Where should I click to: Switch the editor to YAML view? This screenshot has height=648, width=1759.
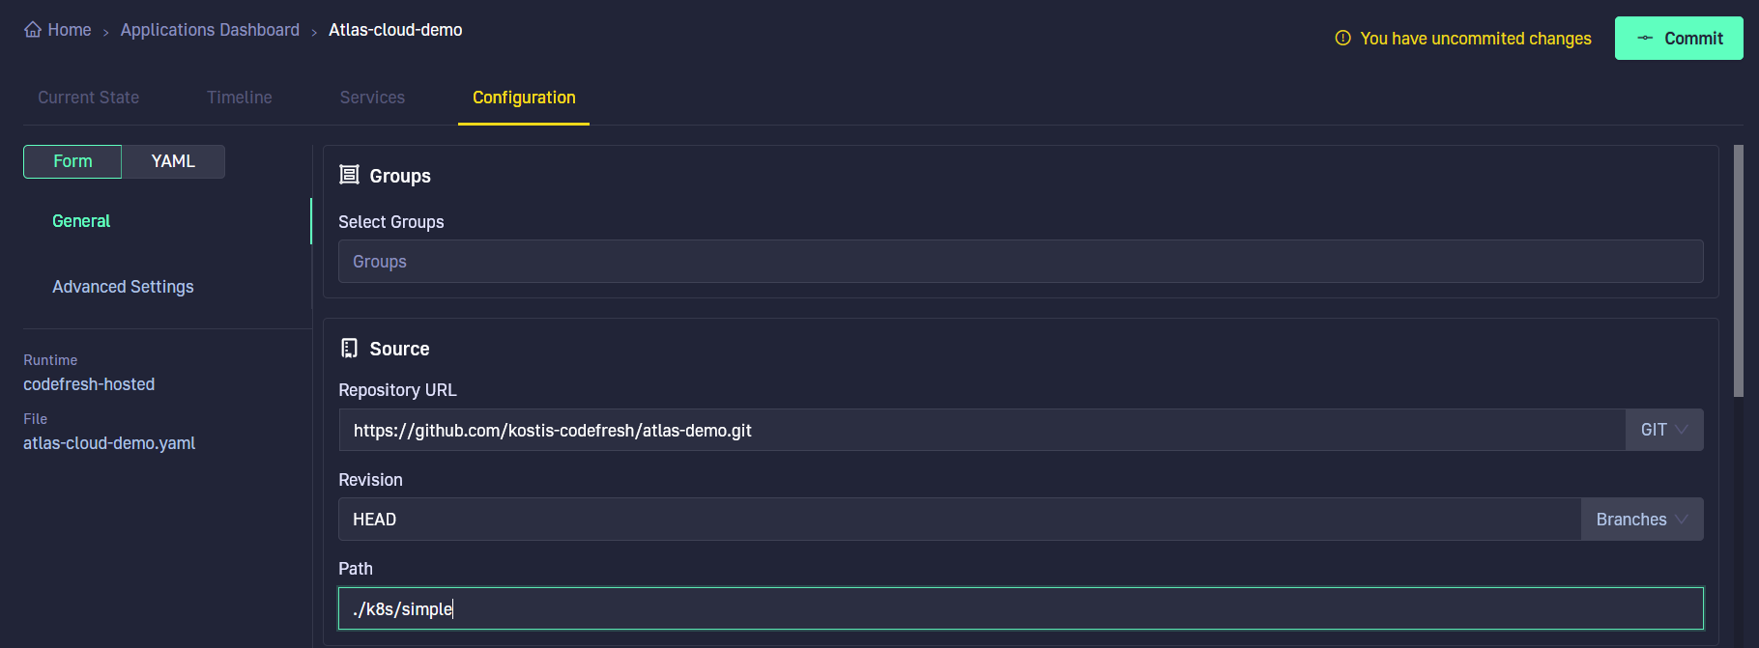[173, 161]
